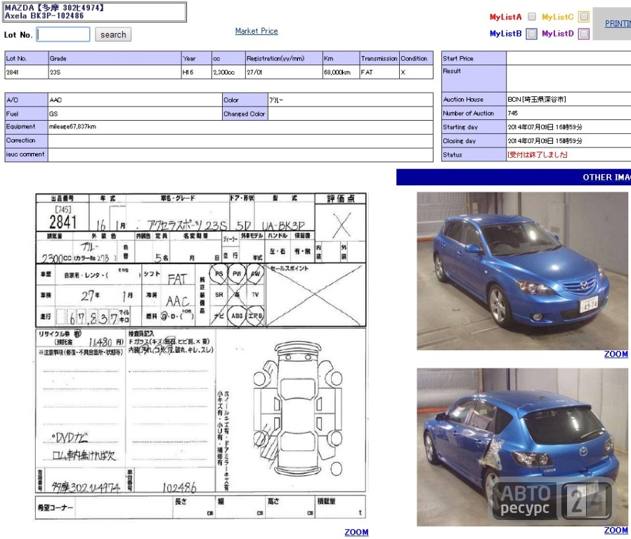Check the MyListC checkbox

coord(583,16)
